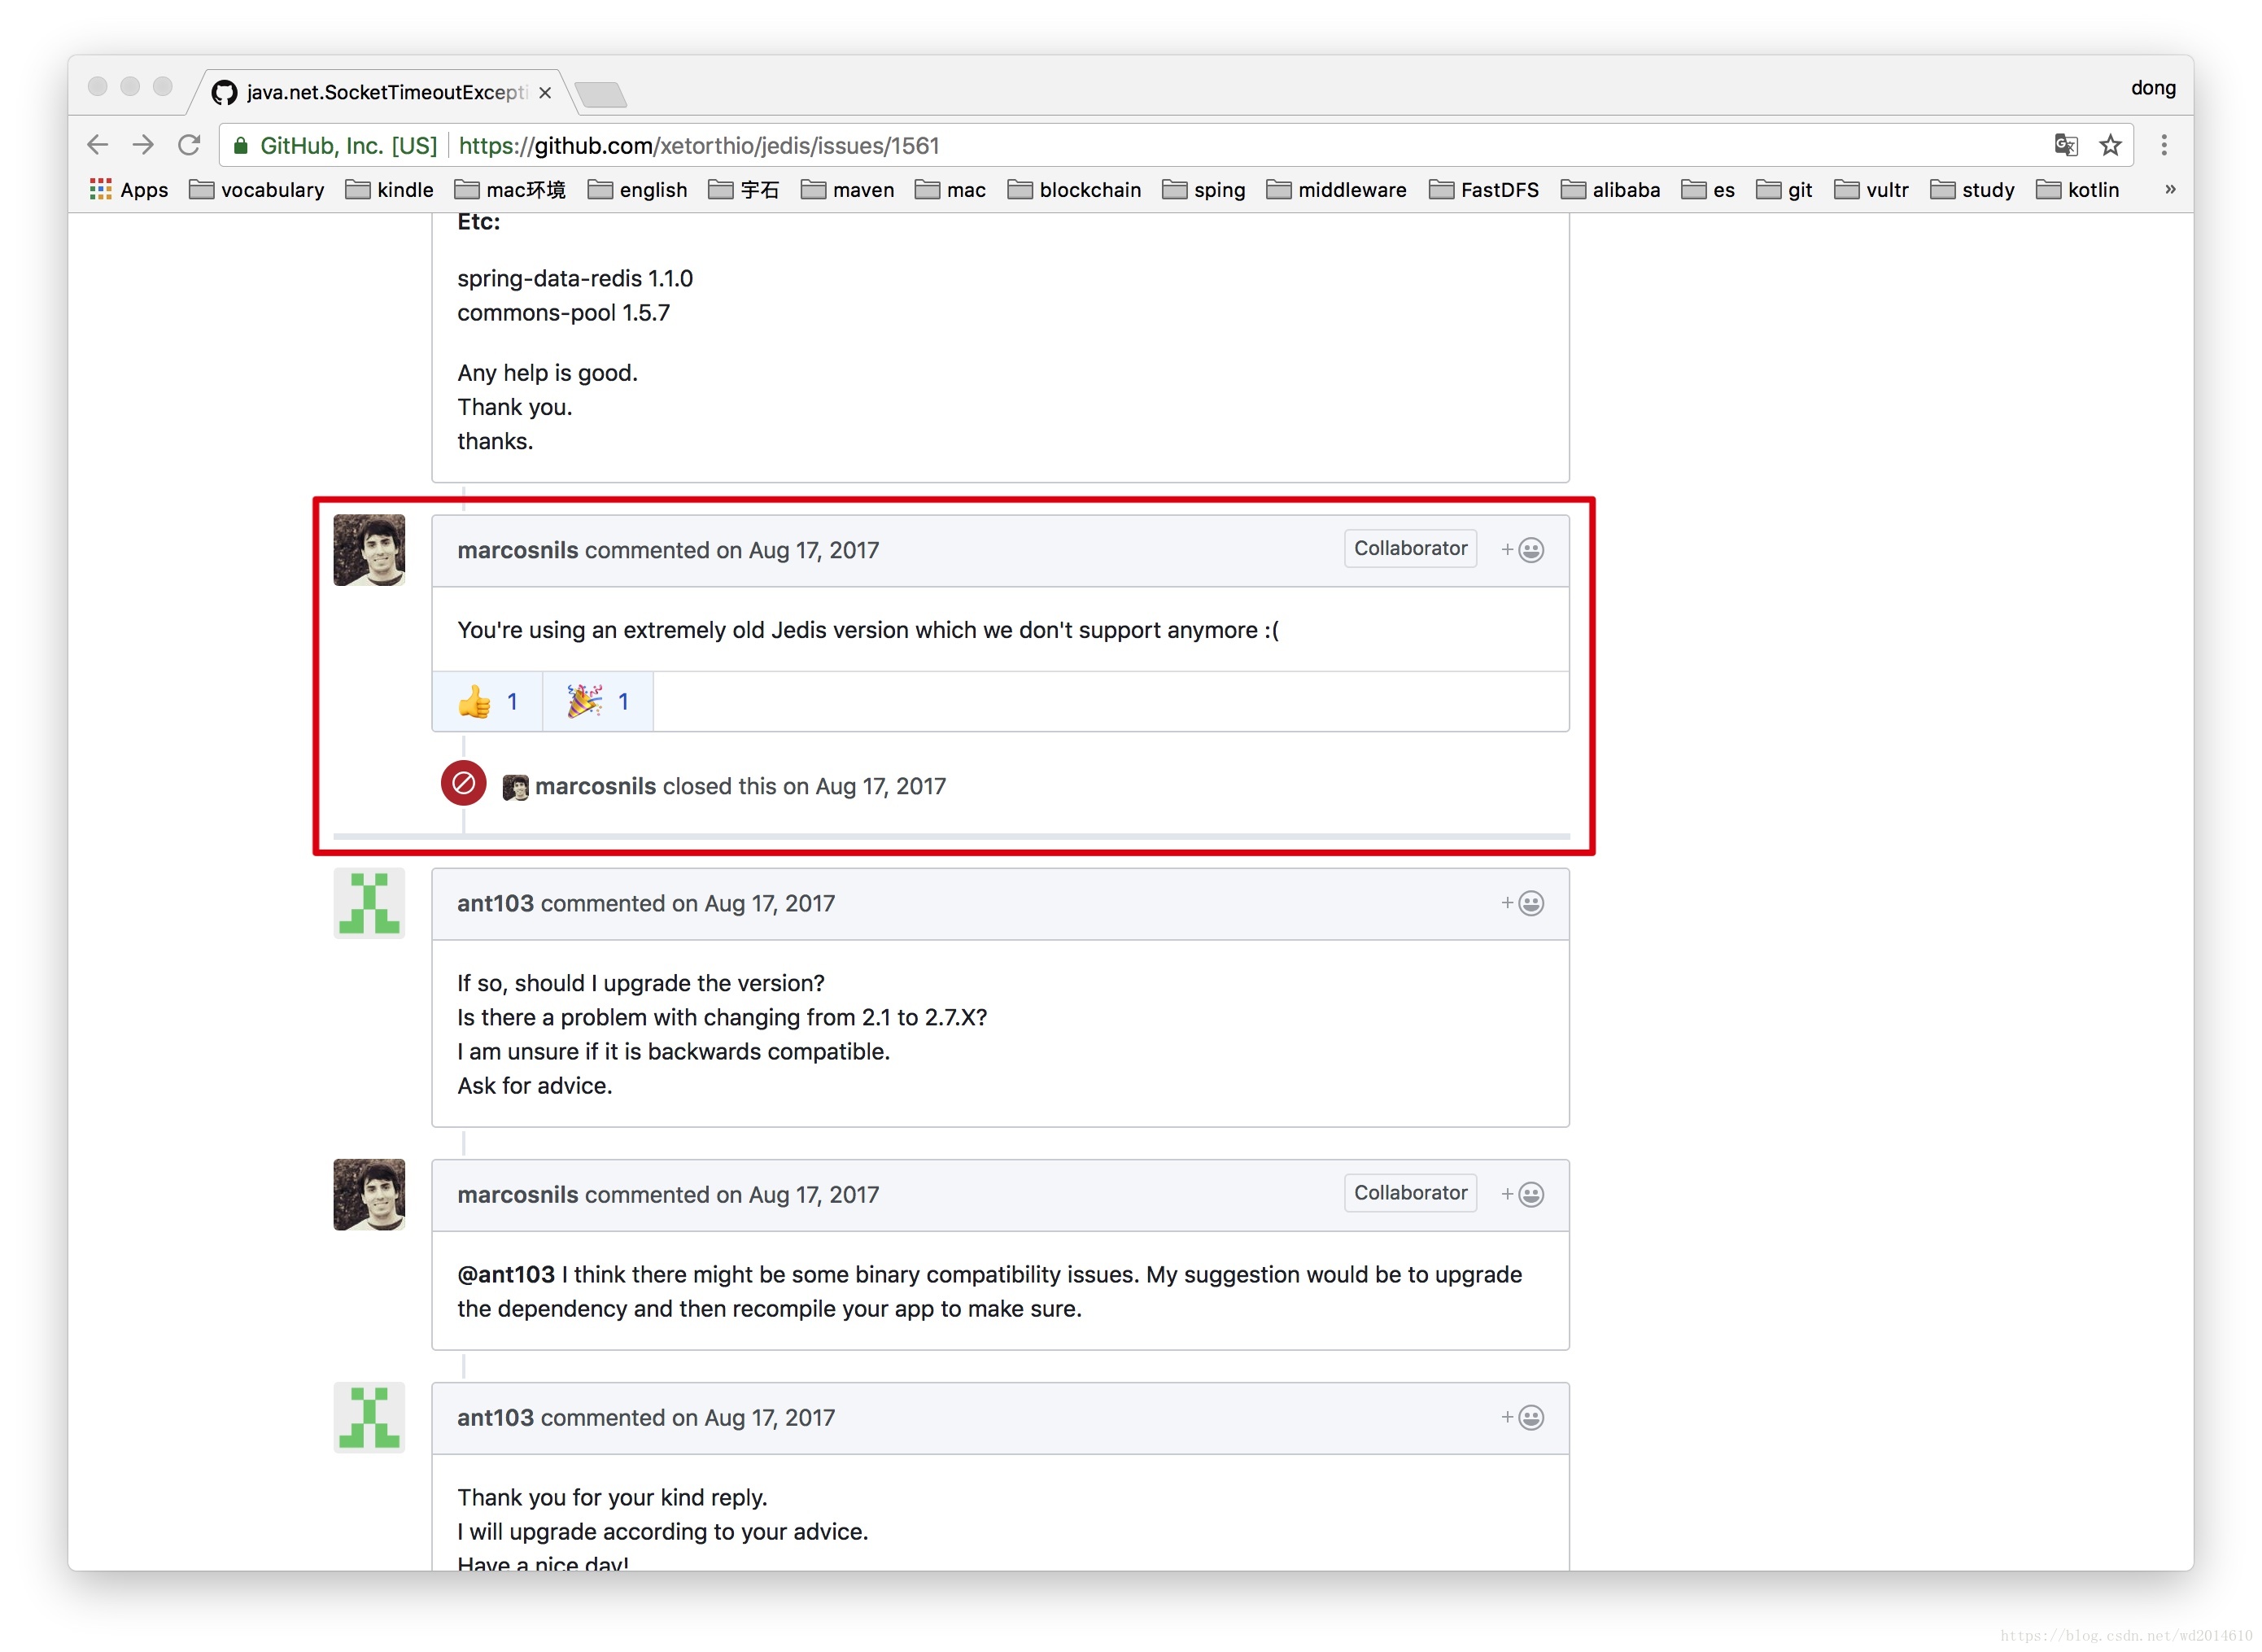
Task: Click the GitHub favicon on the tab
Action: [x=225, y=93]
